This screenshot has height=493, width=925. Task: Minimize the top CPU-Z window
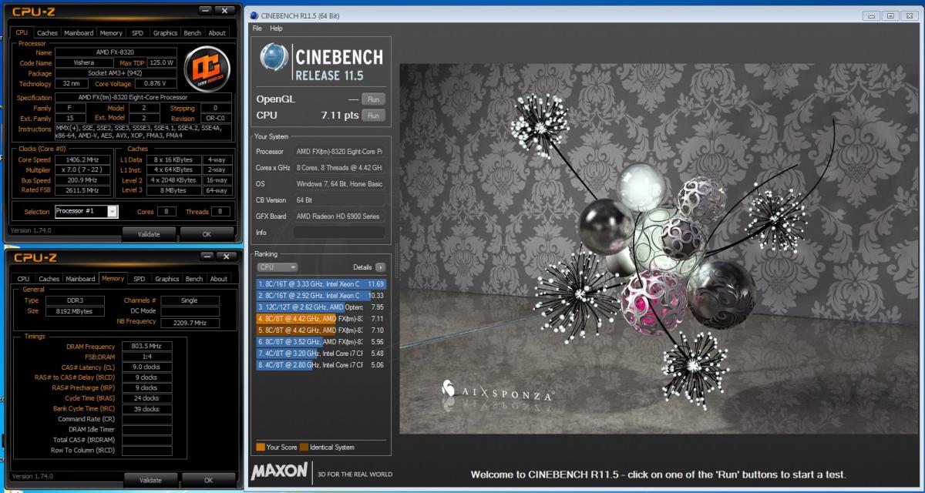pyautogui.click(x=203, y=11)
